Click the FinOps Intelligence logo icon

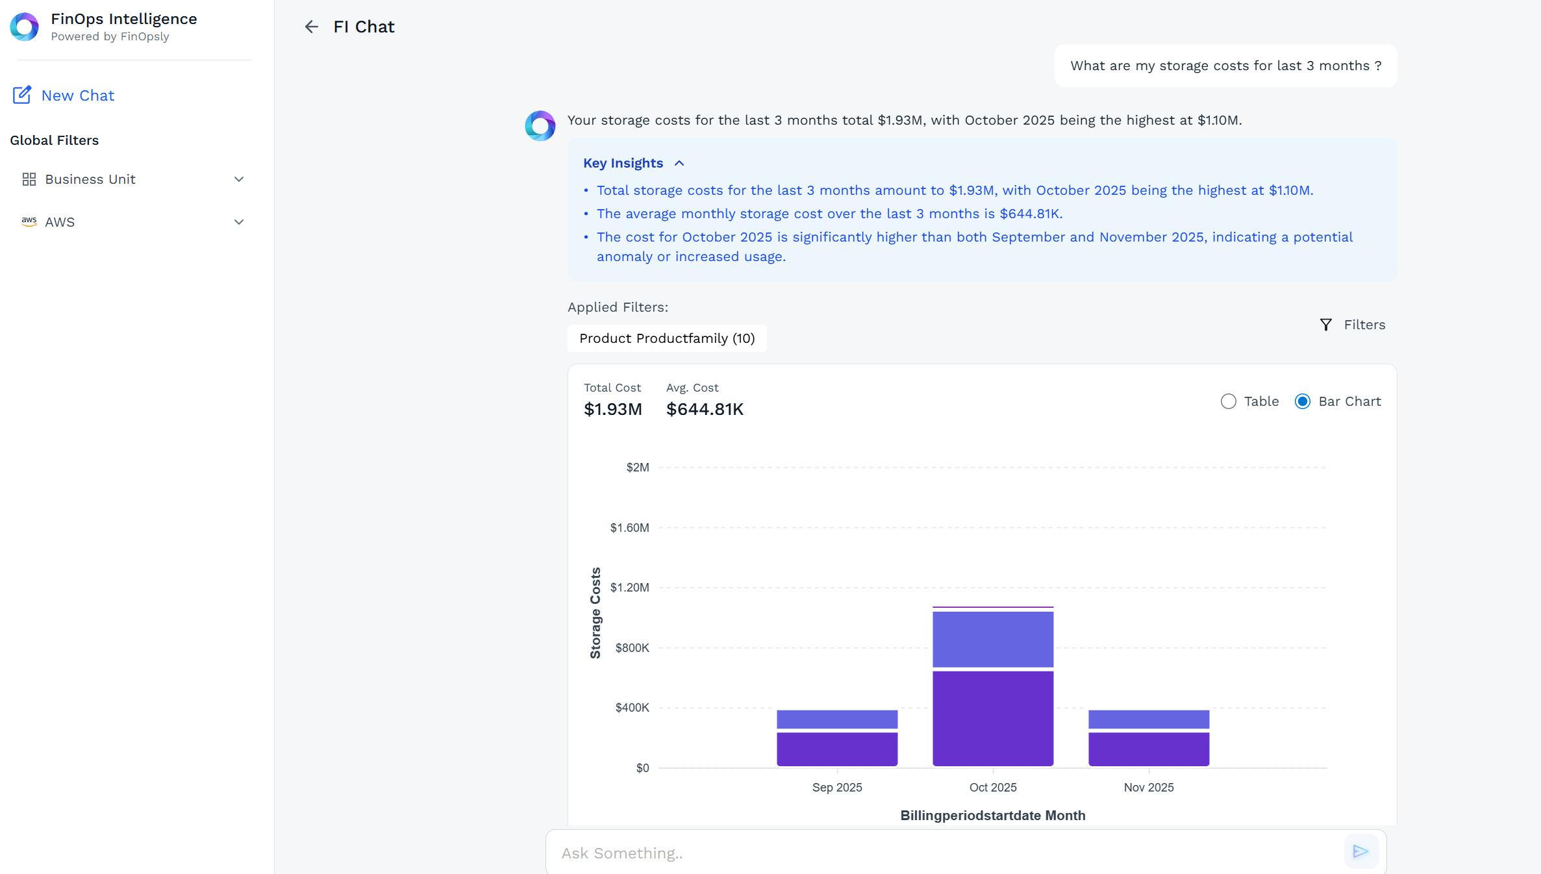click(25, 27)
